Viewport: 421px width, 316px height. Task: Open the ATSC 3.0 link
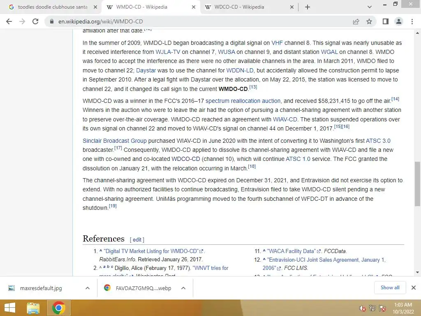(378, 141)
